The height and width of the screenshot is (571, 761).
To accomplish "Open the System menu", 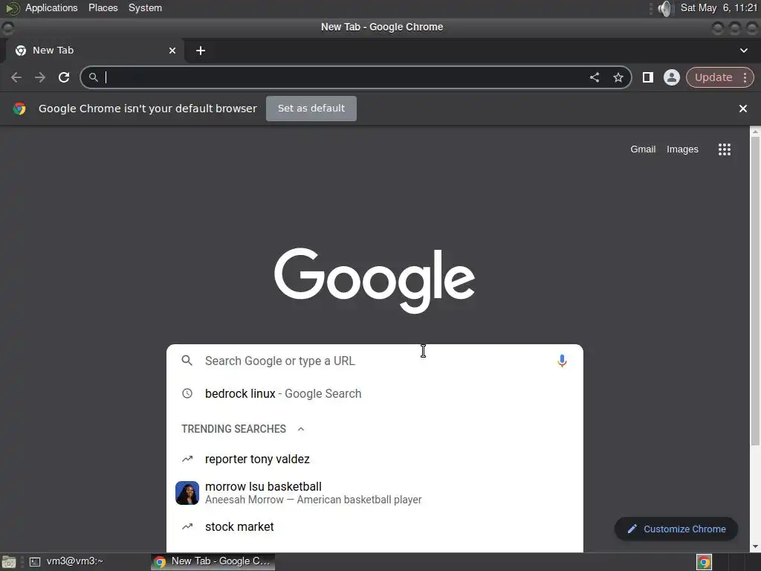I will (x=145, y=7).
